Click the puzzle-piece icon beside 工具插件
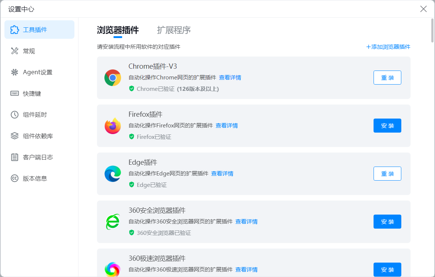 click(14, 30)
